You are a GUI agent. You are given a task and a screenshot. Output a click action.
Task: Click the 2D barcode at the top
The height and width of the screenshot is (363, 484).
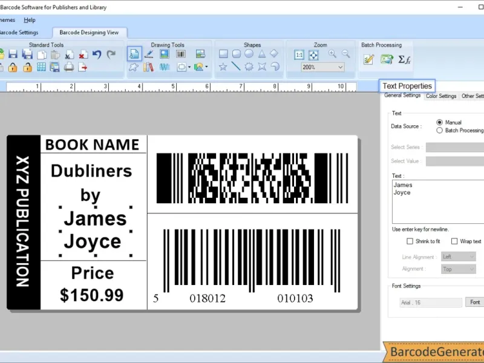pos(252,178)
